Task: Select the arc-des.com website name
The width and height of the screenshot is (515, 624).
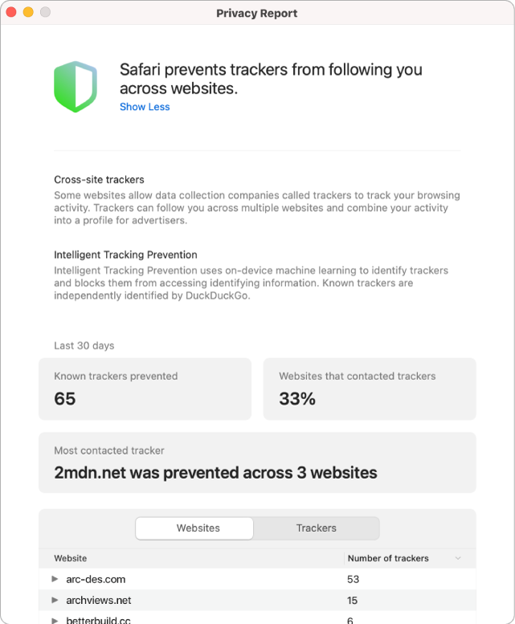Action: pyautogui.click(x=96, y=579)
